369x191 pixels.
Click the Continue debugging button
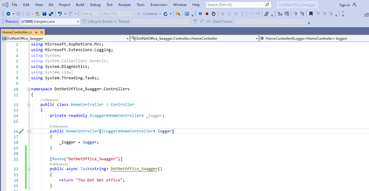[148, 14]
